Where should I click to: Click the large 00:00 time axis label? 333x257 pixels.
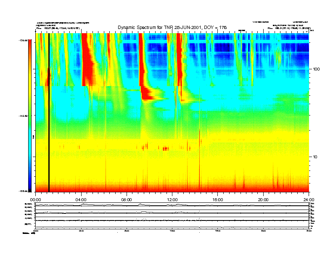click(x=35, y=200)
